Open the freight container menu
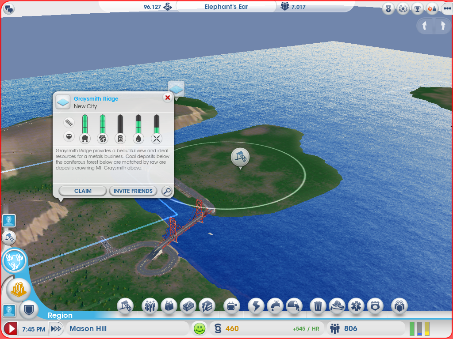453x339 pixels. click(188, 306)
